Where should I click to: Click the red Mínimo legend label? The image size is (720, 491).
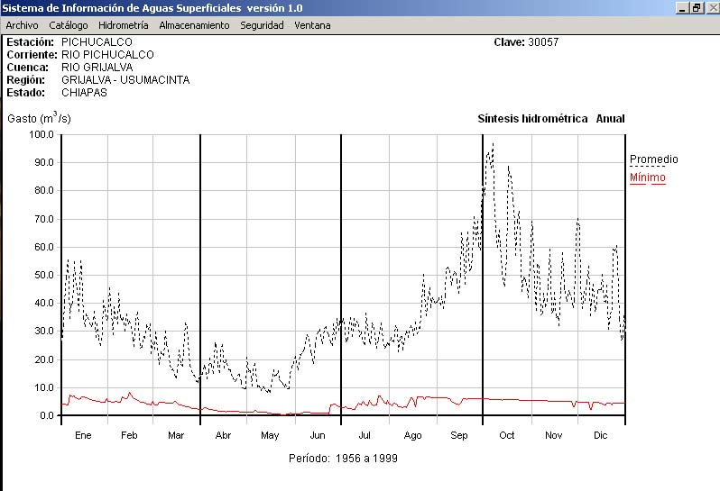click(647, 177)
